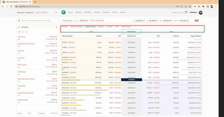Open the browser extensions puzzle icon

click(203, 6)
